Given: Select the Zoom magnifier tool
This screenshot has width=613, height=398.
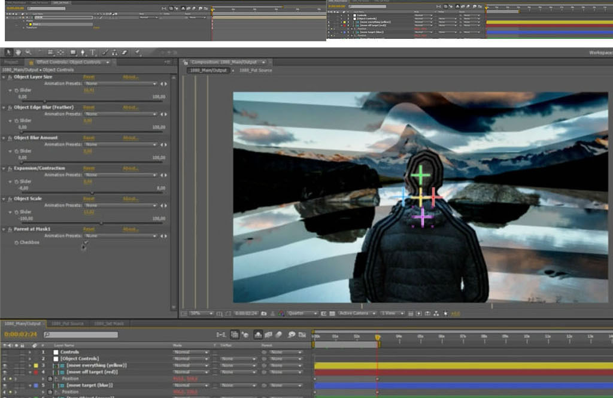Looking at the screenshot, I should tap(28, 53).
